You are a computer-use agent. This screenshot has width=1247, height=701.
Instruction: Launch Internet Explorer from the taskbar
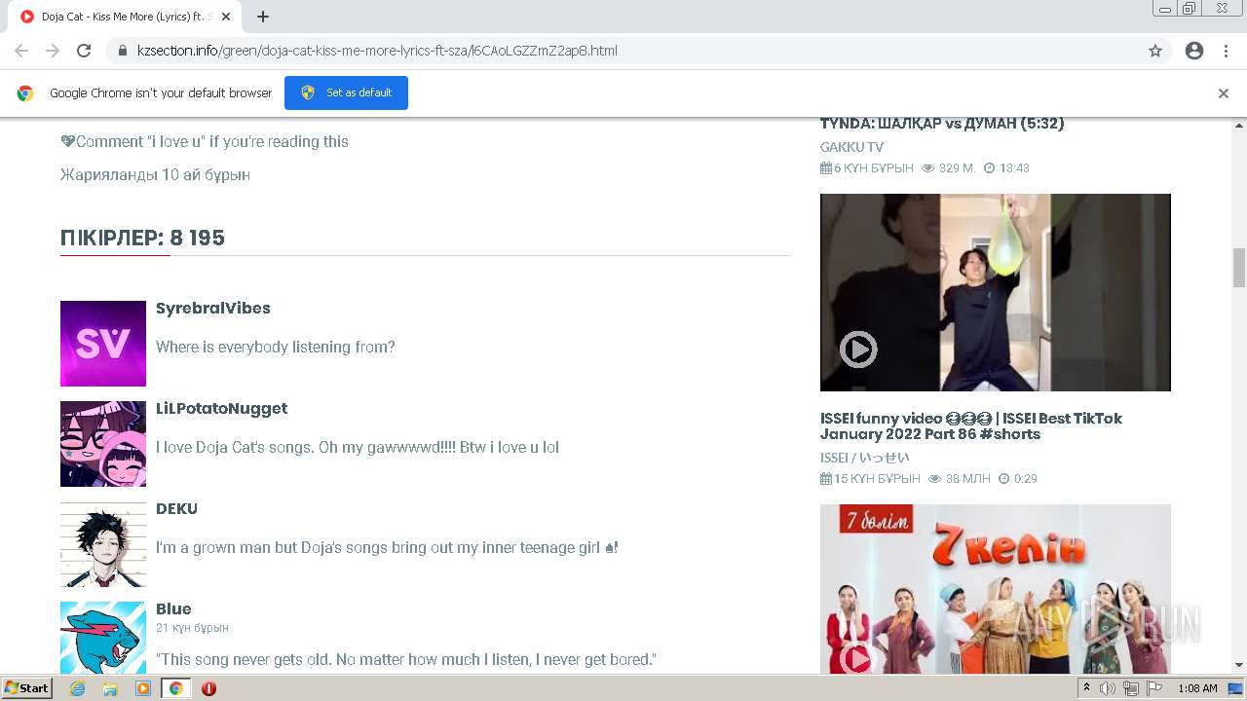click(x=78, y=688)
